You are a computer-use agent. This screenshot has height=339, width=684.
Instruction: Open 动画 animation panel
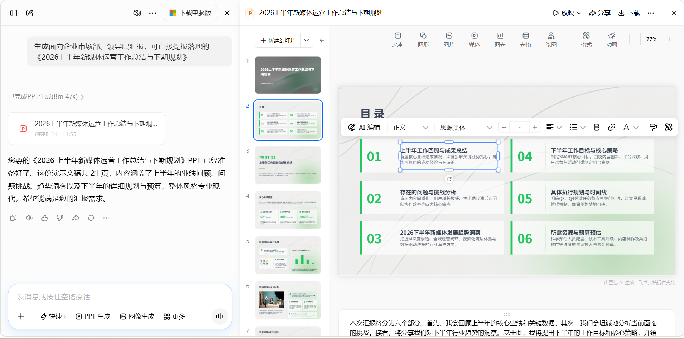click(x=612, y=40)
